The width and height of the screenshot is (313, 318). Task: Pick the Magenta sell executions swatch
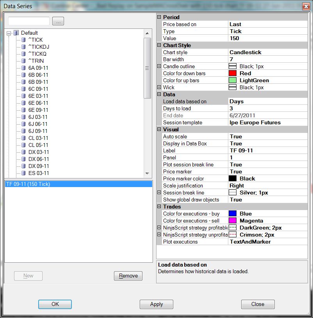[x=233, y=221]
